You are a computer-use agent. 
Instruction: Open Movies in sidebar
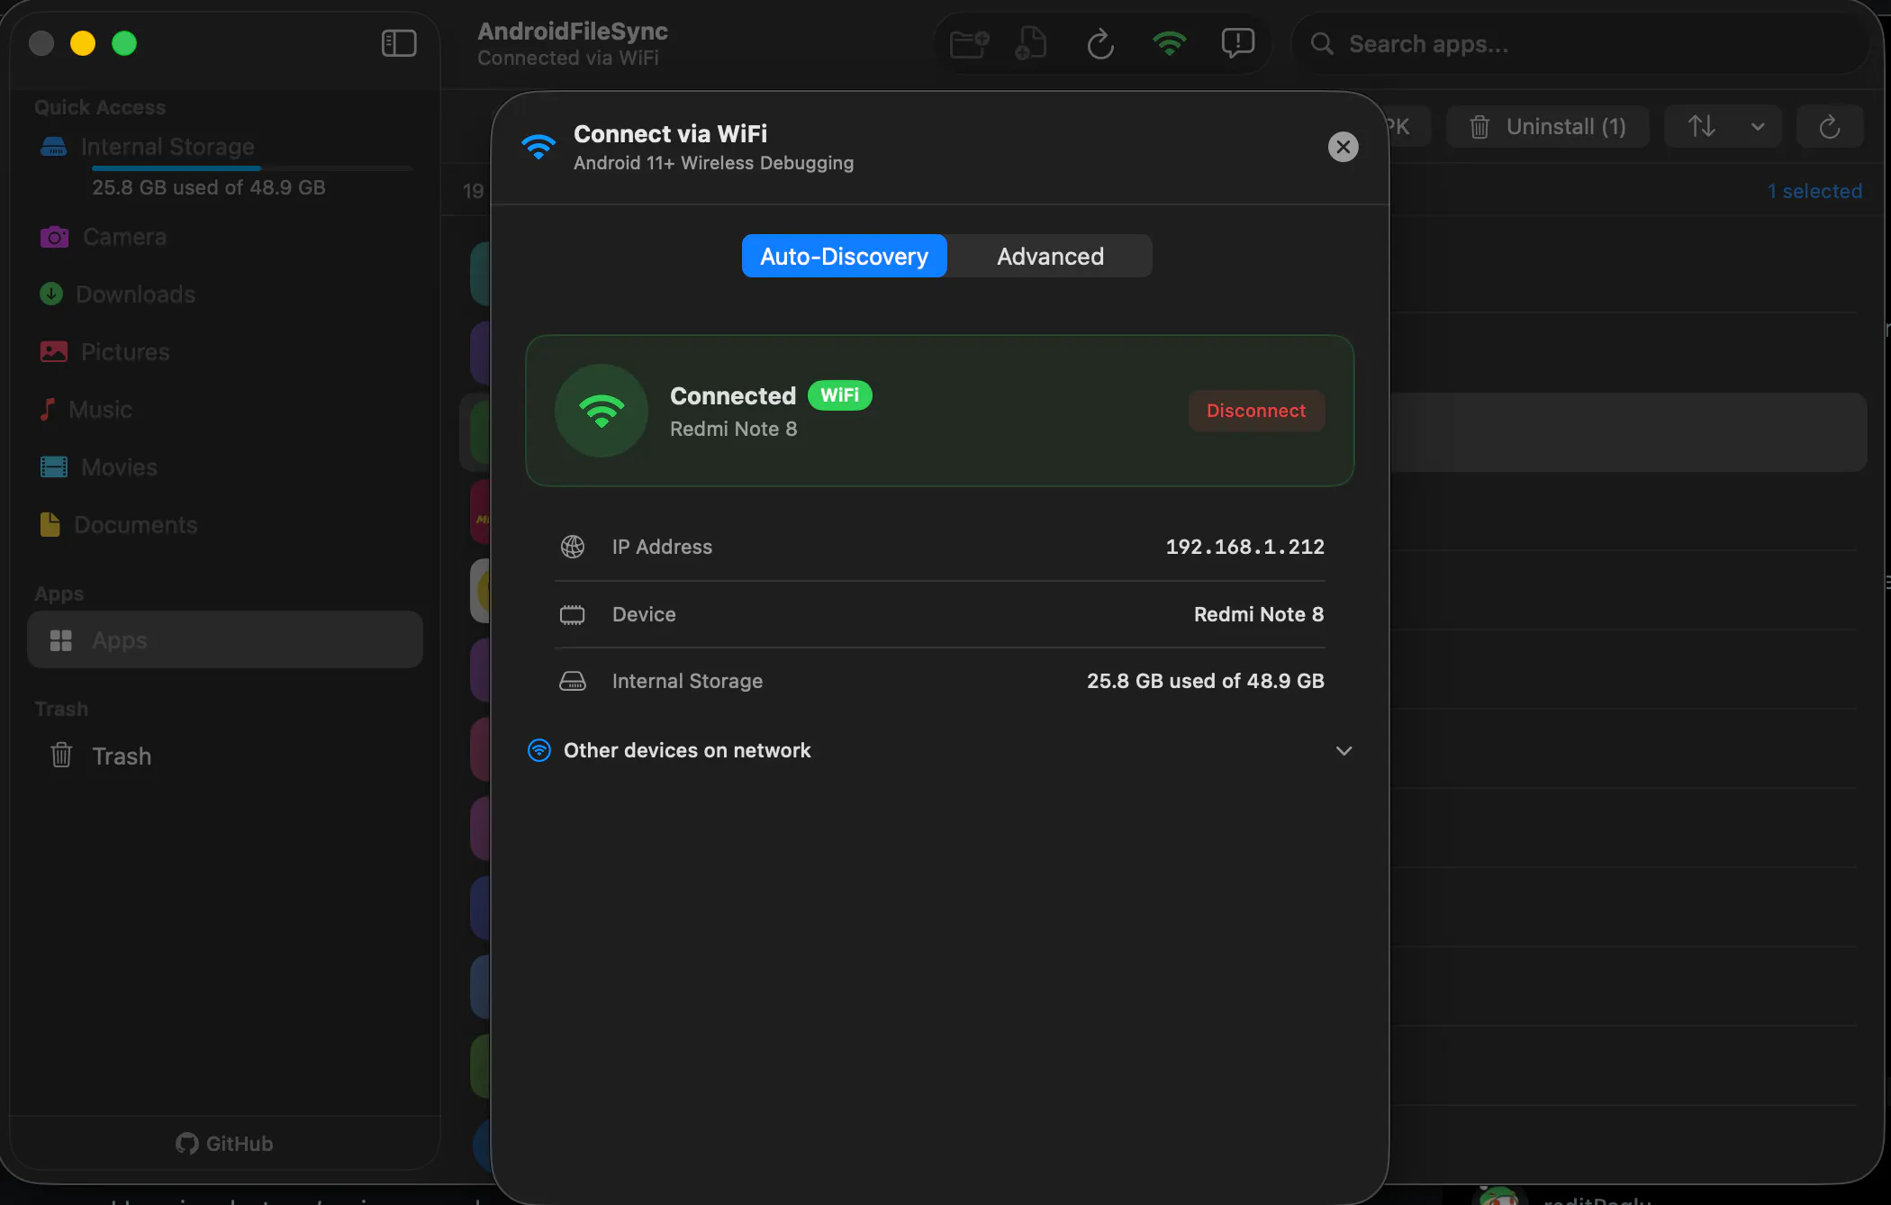(119, 467)
